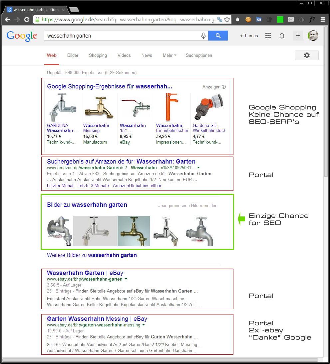Switch to the Bilder tab
Image resolution: width=330 pixels, height=364 pixels.
73,55
